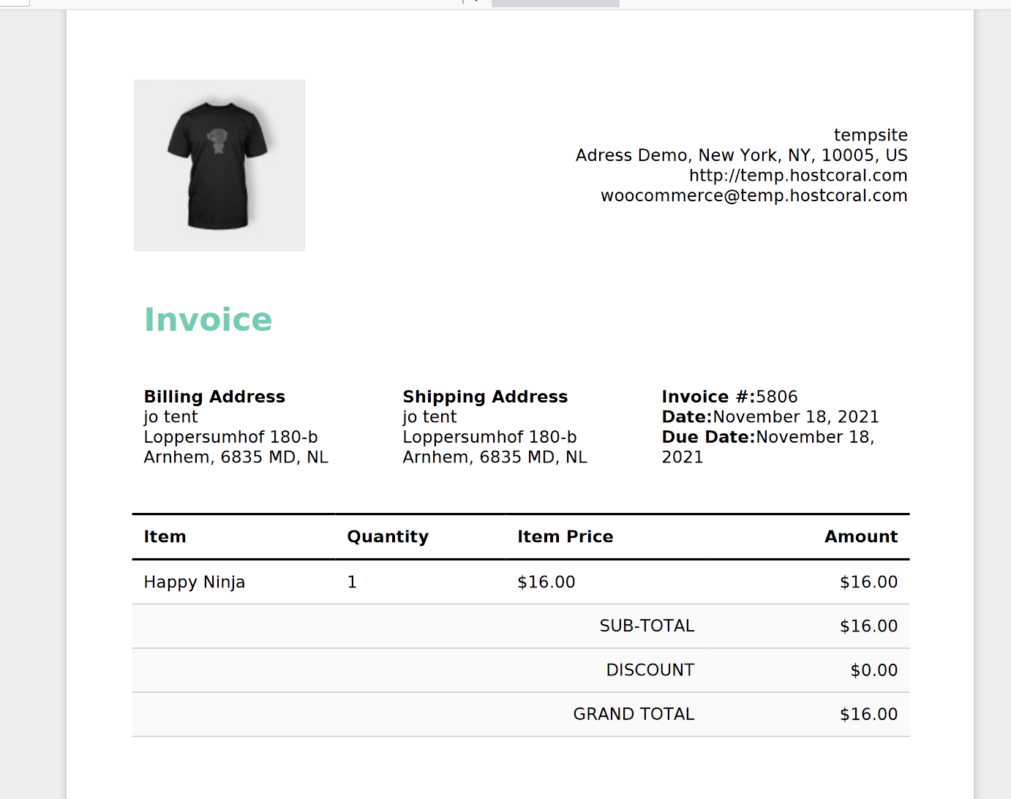1011x799 pixels.
Task: Click the black t-shirt logo image
Action: point(219,165)
